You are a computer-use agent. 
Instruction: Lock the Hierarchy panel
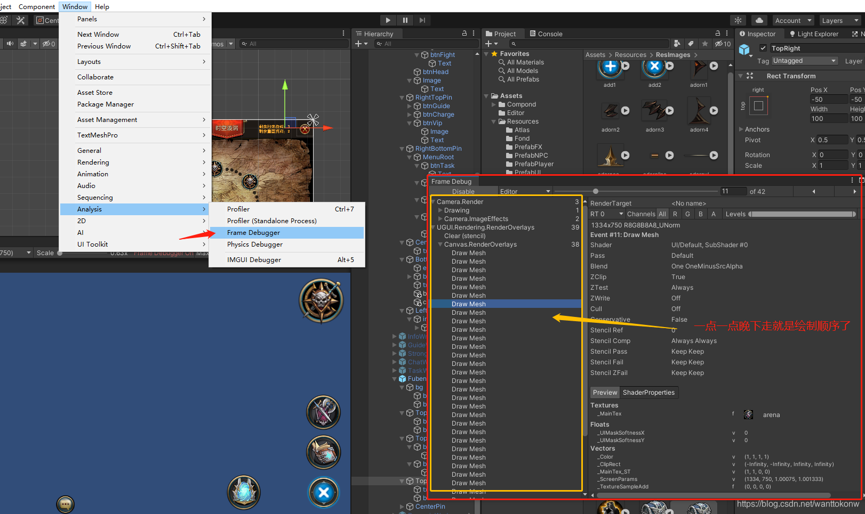(x=464, y=33)
